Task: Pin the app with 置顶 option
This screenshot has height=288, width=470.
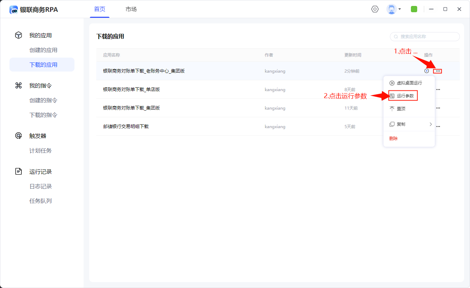Action: coord(401,109)
